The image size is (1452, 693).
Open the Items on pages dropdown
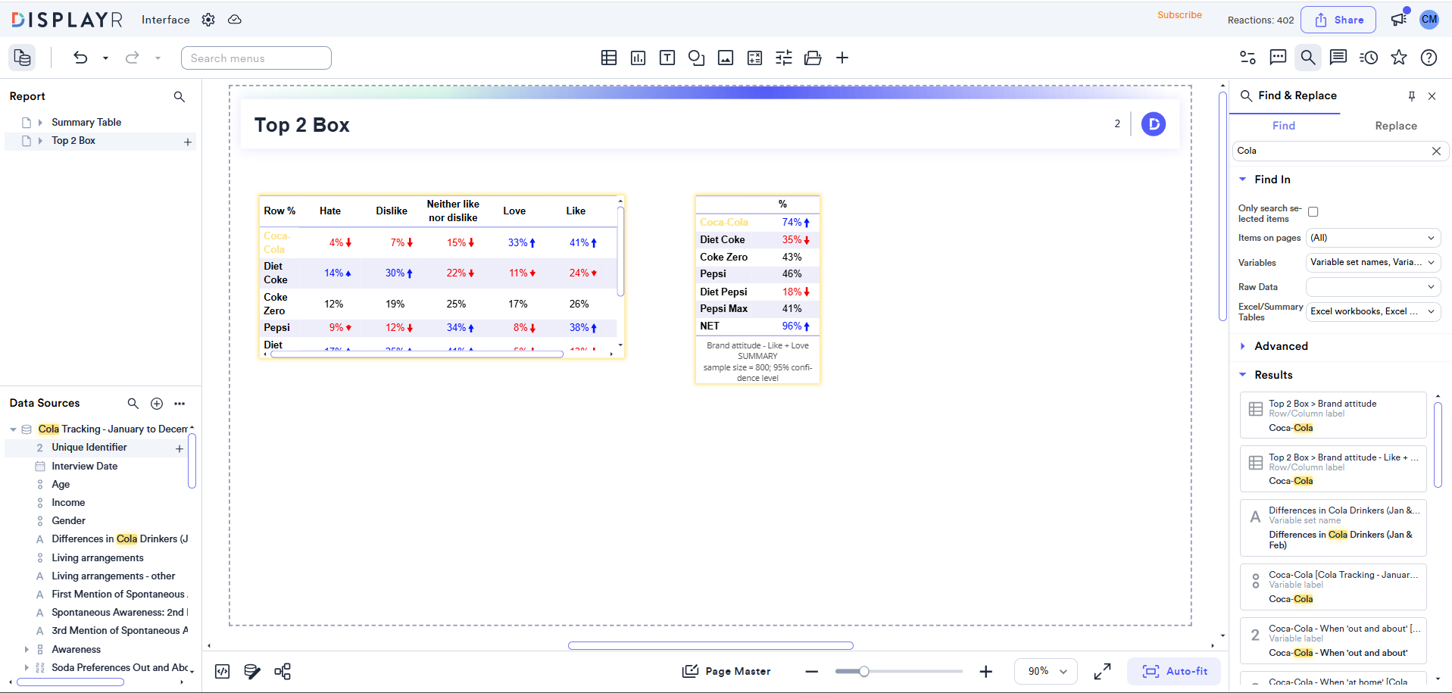pyautogui.click(x=1372, y=238)
